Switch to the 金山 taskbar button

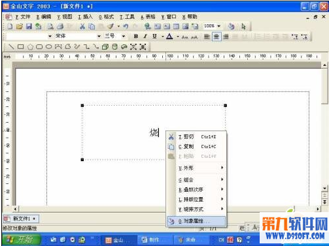pyautogui.click(x=118, y=240)
